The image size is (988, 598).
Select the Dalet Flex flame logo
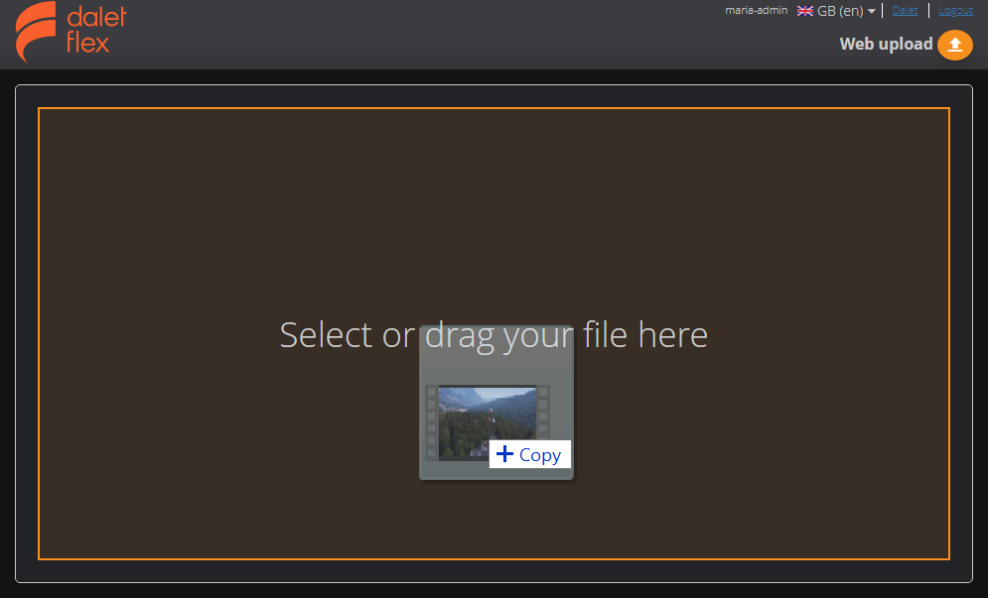tap(33, 31)
